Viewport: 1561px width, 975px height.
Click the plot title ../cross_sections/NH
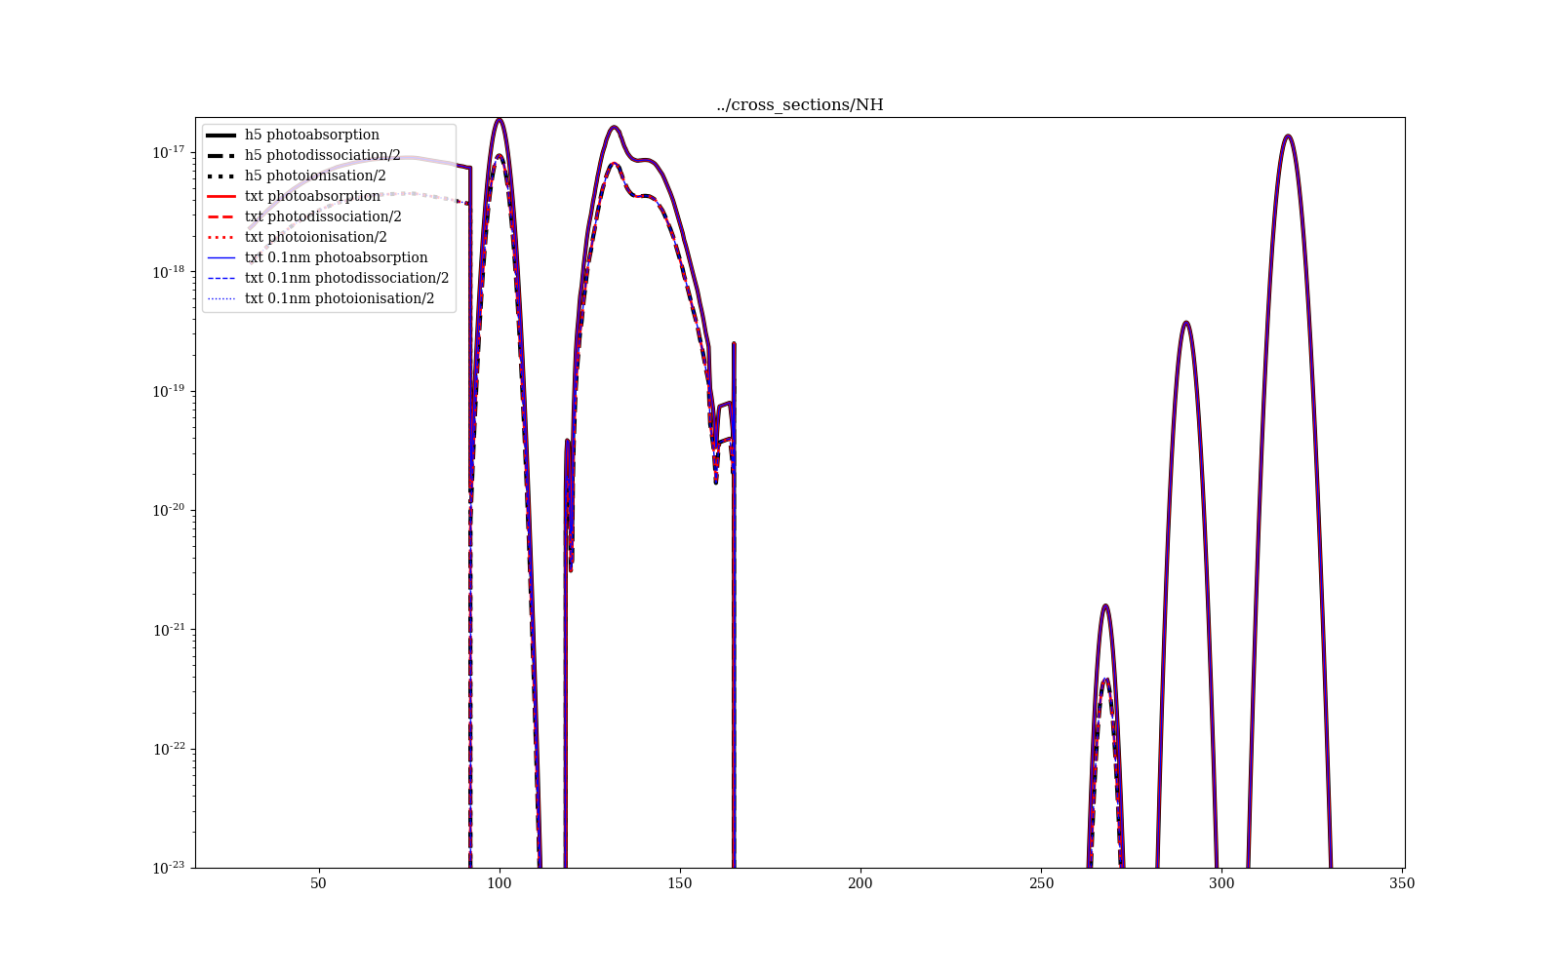pos(800,105)
